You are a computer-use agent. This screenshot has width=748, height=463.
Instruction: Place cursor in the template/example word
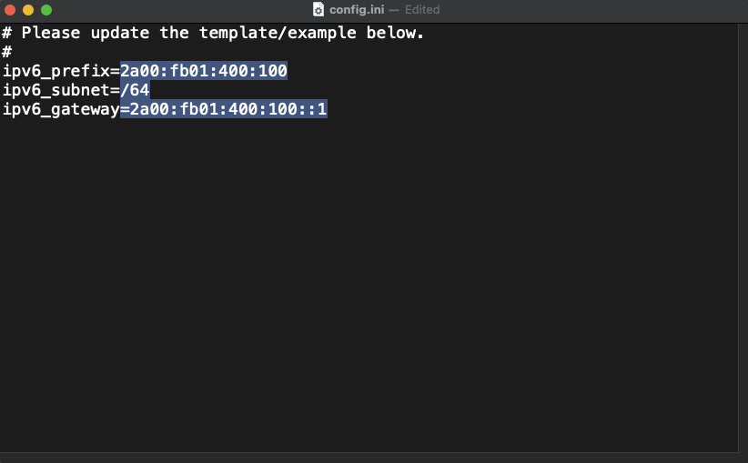[x=278, y=33]
